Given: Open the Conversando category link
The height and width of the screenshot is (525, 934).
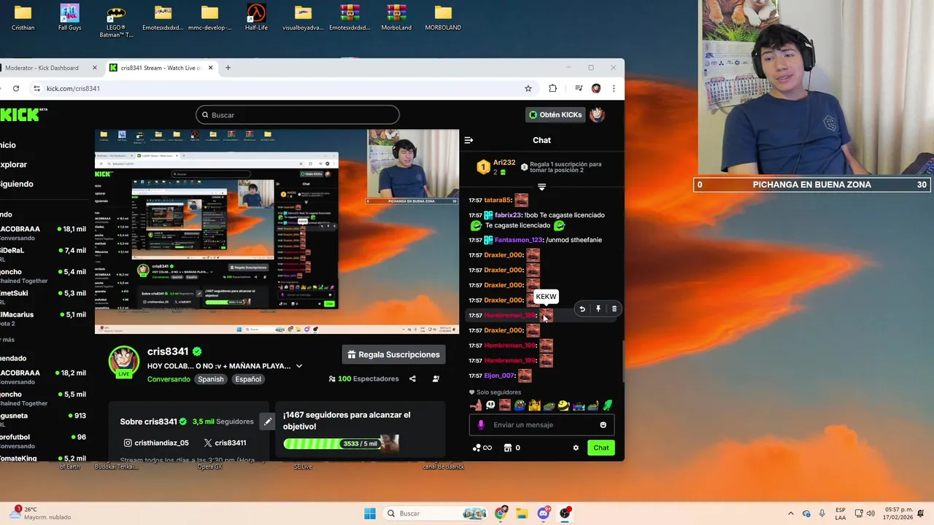Looking at the screenshot, I should coord(169,379).
